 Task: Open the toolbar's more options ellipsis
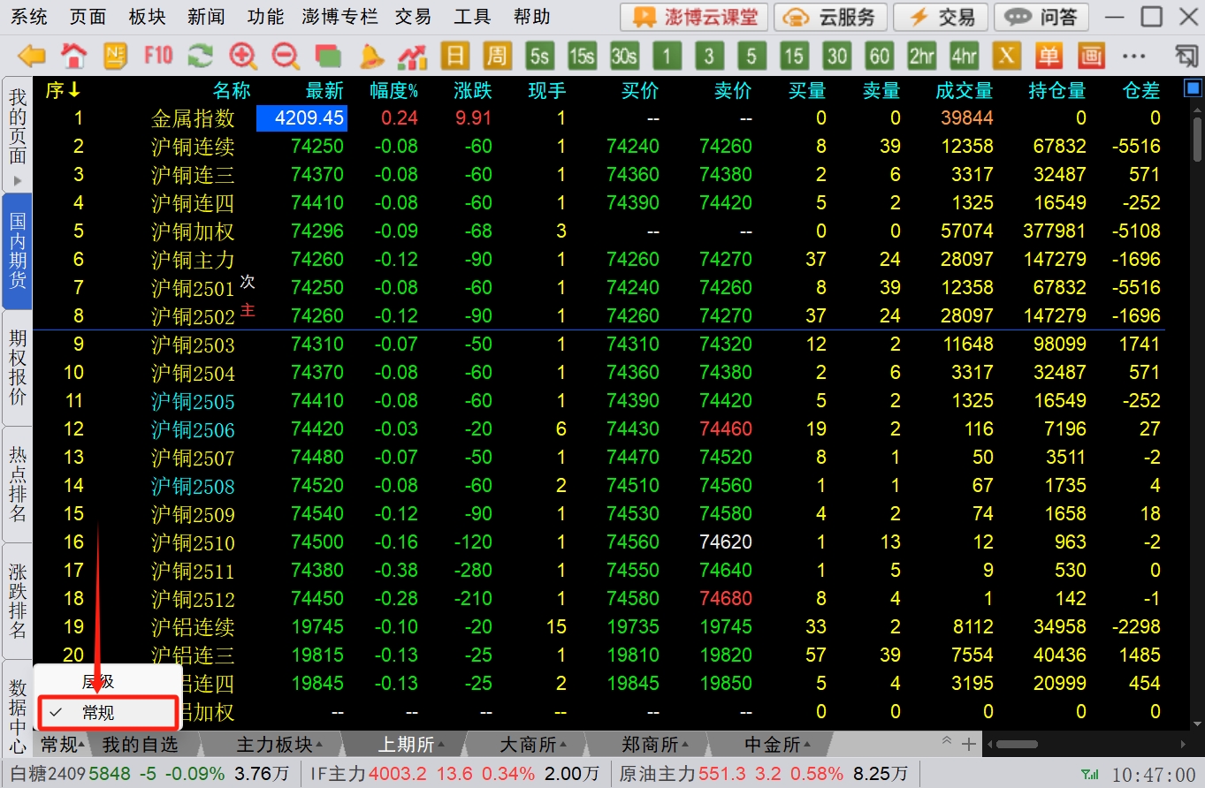1133,57
